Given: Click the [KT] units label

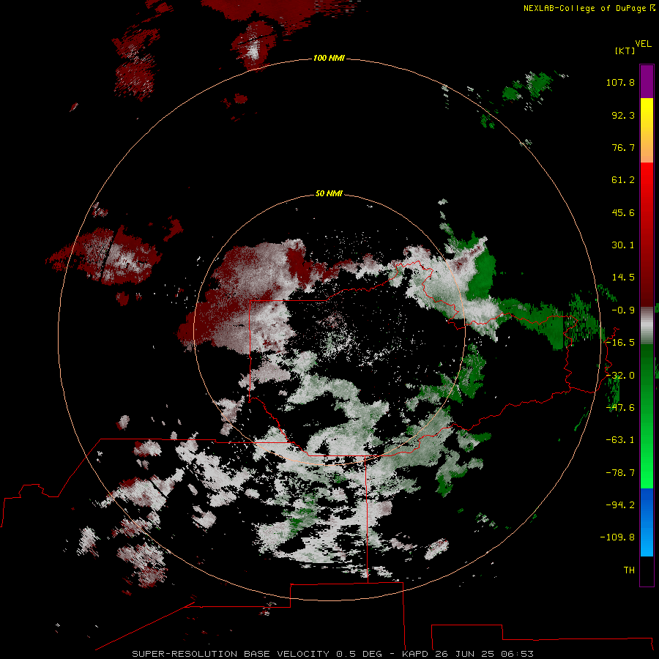Looking at the screenshot, I should (625, 51).
